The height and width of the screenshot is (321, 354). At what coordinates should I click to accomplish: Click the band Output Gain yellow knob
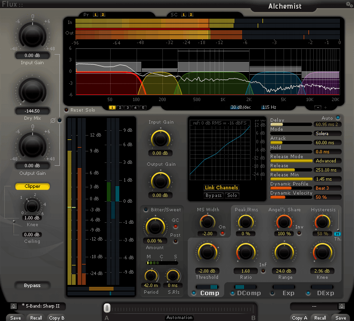point(160,181)
